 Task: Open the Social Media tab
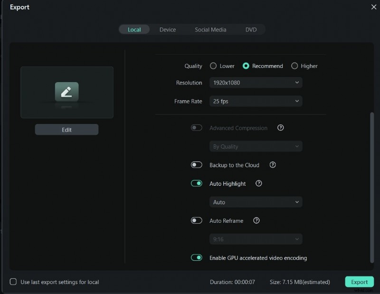[210, 29]
